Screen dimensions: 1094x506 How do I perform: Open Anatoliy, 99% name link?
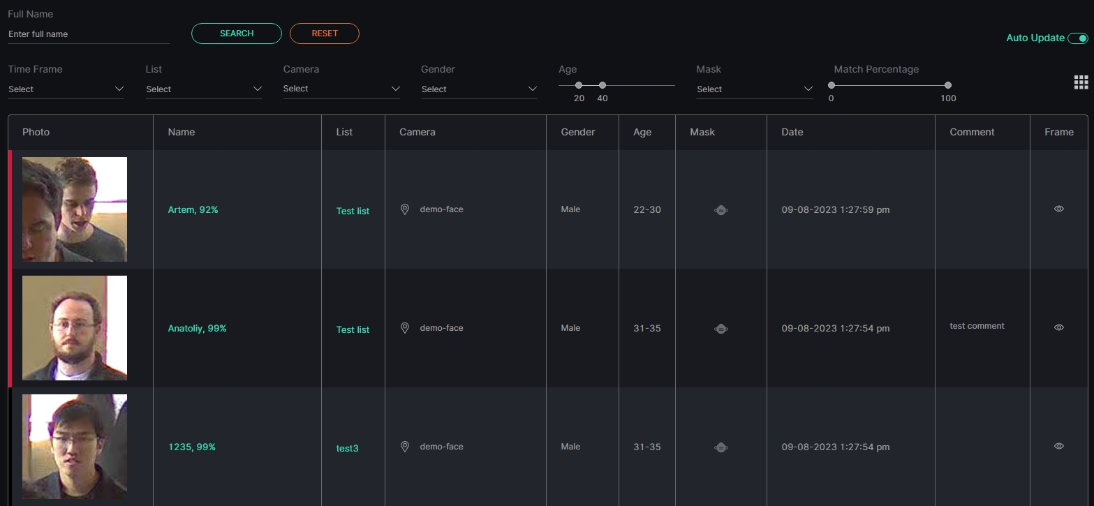198,328
